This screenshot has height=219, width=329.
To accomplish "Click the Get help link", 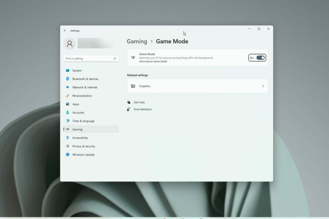I will (139, 102).
